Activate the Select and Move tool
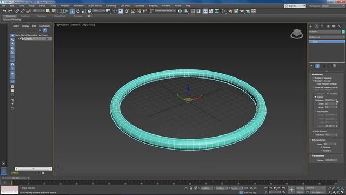The width and height of the screenshot is (346, 195). point(72,11)
